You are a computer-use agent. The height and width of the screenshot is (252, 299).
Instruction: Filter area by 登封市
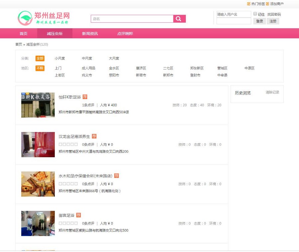click(x=195, y=75)
